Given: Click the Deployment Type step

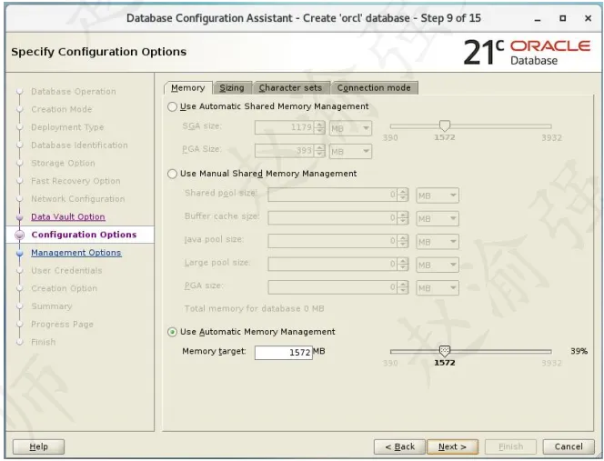Looking at the screenshot, I should coord(67,127).
